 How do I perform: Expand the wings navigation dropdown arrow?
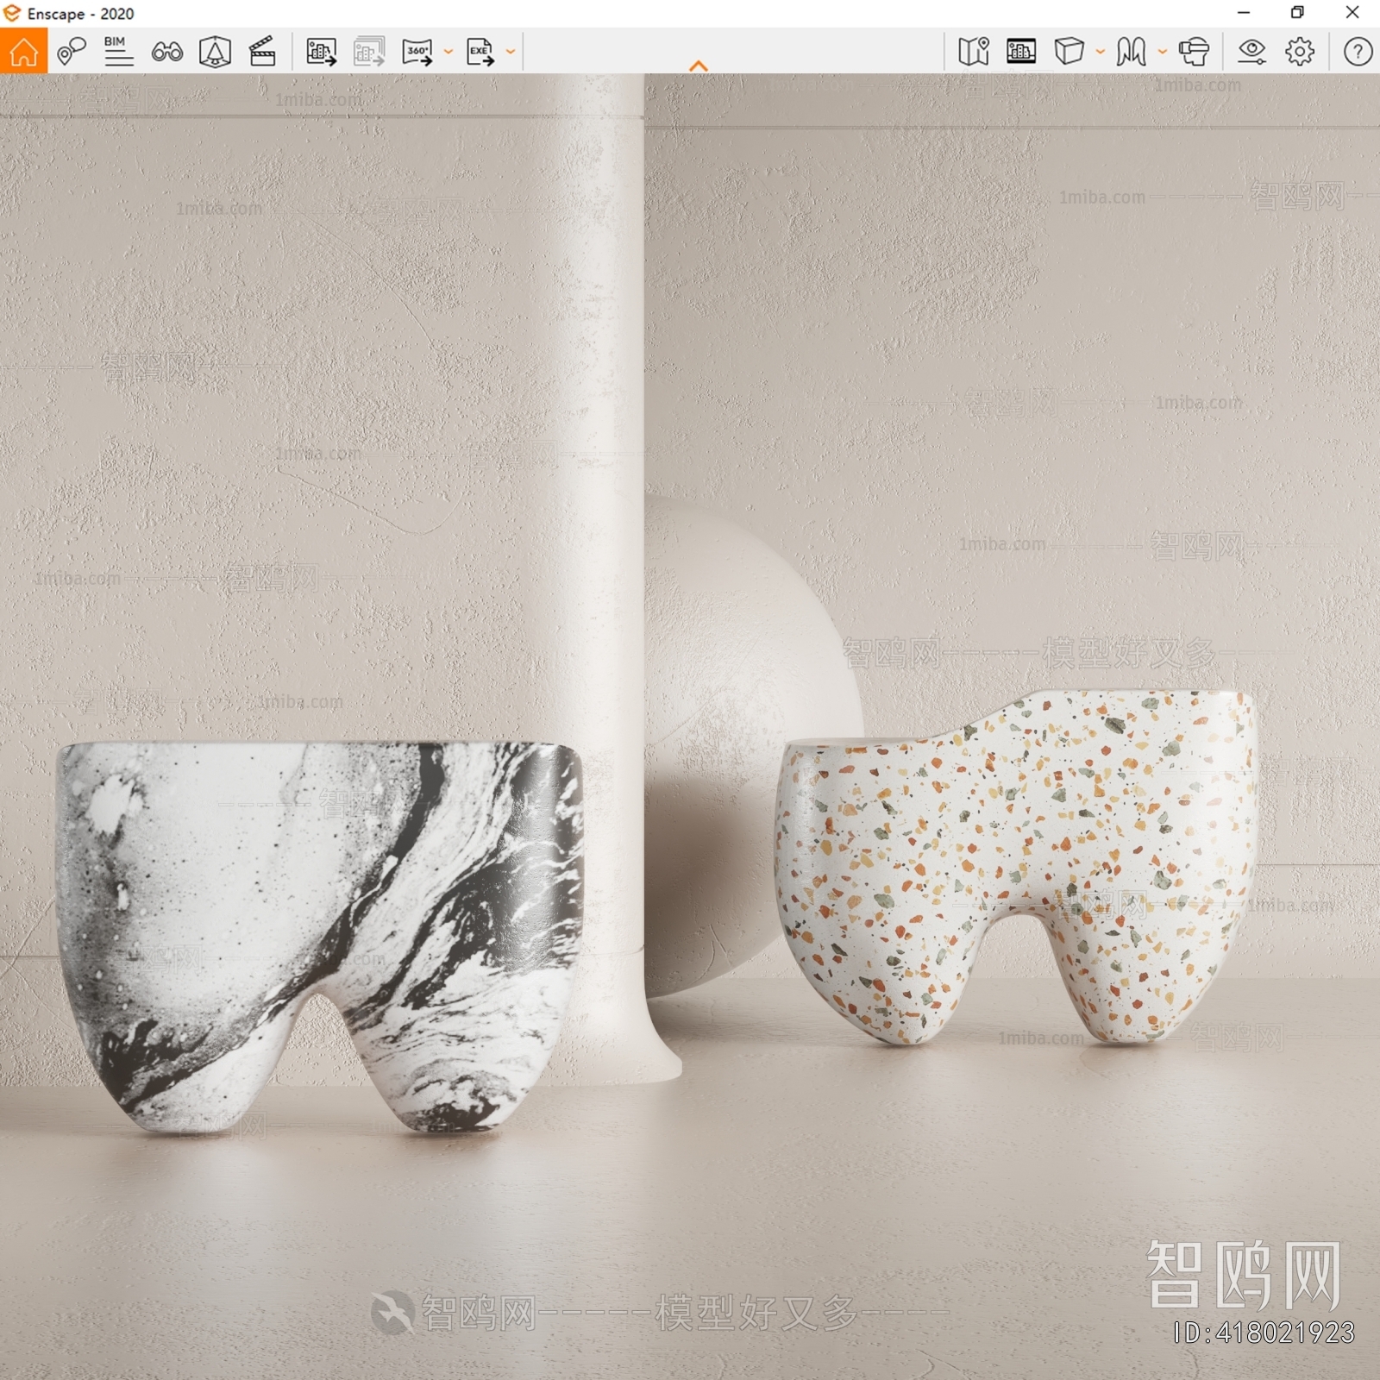[1163, 52]
